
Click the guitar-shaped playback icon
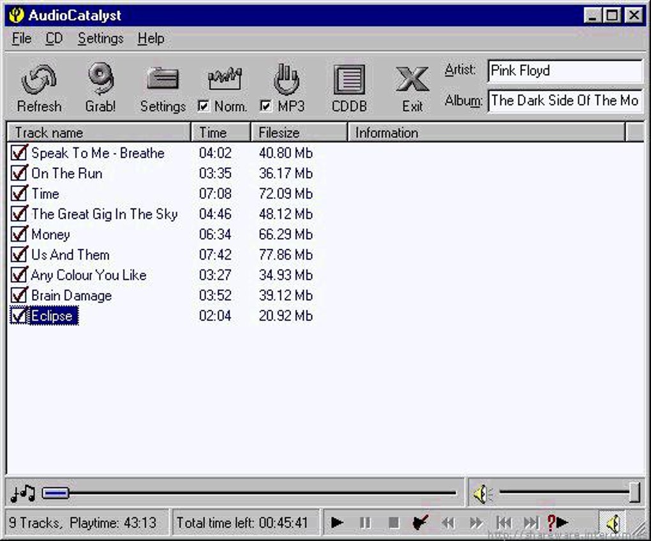pos(420,522)
